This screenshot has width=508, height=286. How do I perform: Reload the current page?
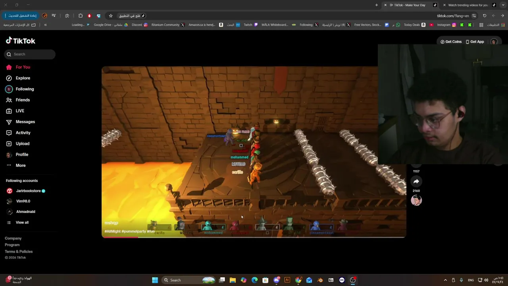[485, 16]
